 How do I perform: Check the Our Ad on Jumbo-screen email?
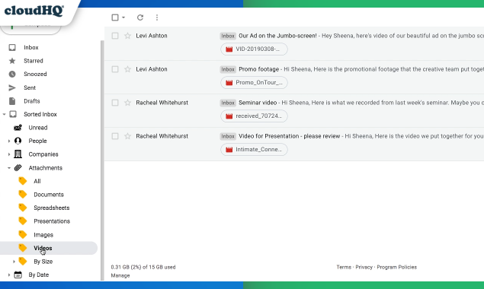pos(115,36)
